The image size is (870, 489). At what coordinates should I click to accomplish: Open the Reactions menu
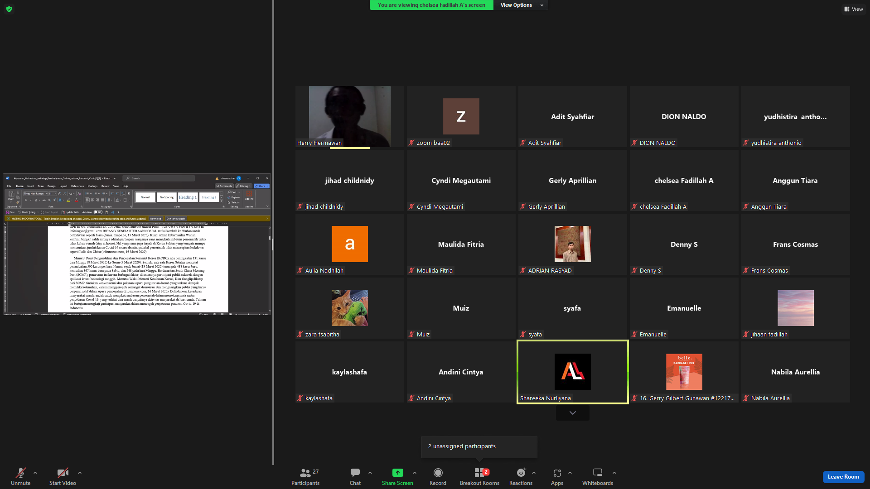click(x=521, y=476)
